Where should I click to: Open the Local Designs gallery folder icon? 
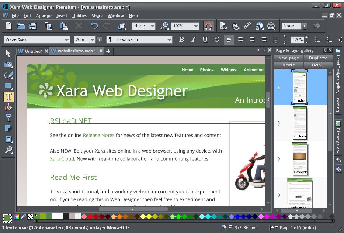[x=338, y=51]
